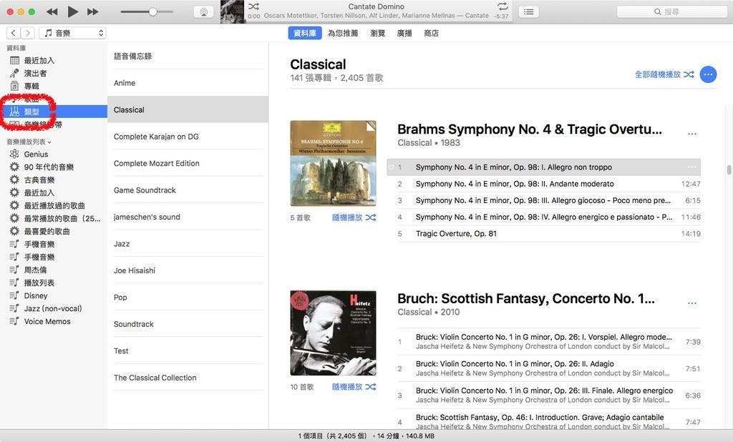Toggle the repeat icon in now-playing display
Screen dimensions: 733x442
tap(503, 6)
